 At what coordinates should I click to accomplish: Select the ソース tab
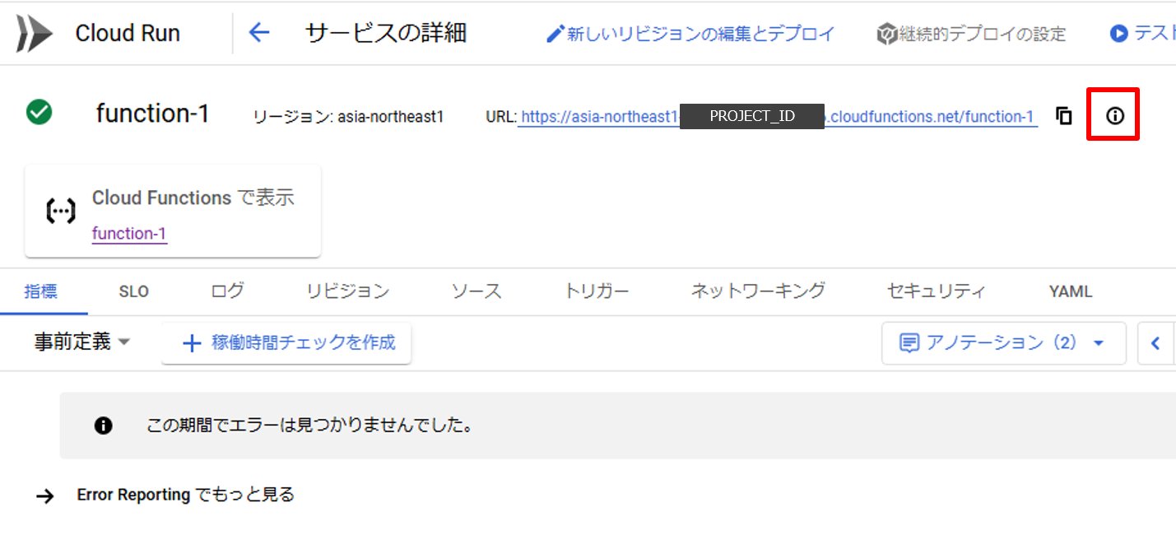tap(476, 291)
